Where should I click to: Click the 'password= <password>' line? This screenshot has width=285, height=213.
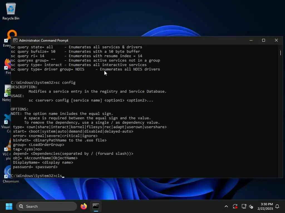(35, 167)
